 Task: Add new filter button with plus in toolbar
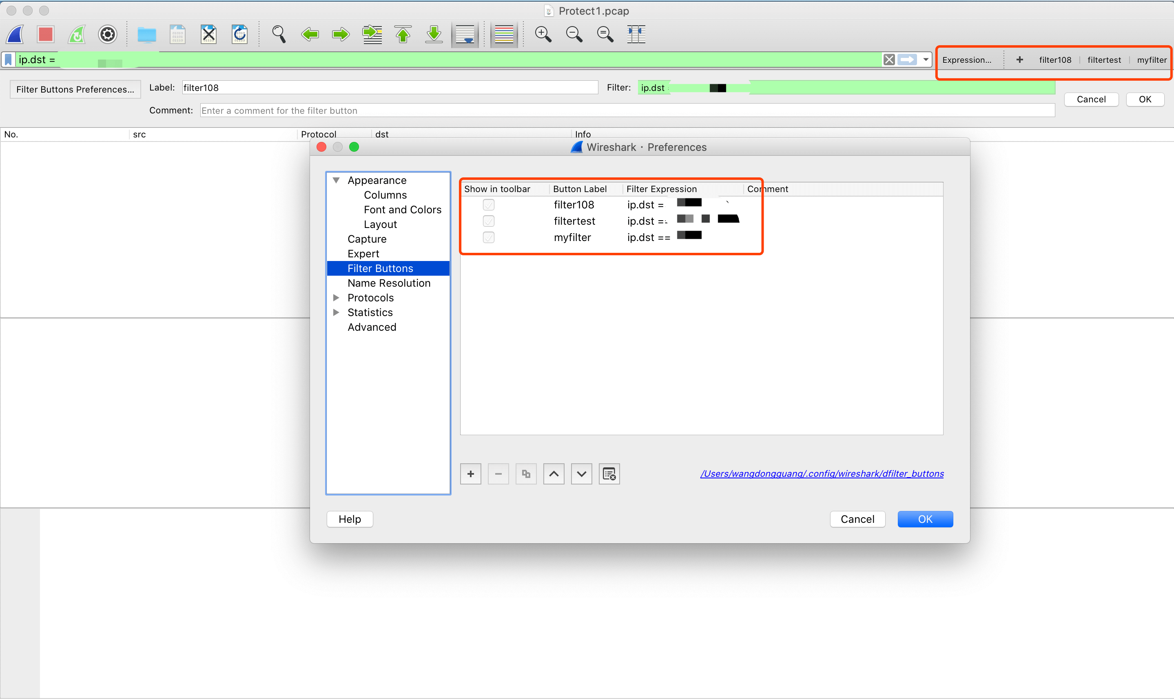pyautogui.click(x=1019, y=60)
